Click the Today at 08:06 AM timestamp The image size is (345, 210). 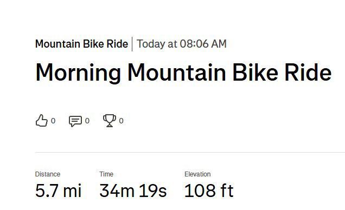coord(182,44)
